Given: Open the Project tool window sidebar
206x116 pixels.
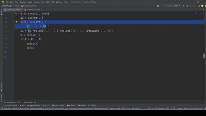Looking at the screenshot, I should (x=1, y=12).
